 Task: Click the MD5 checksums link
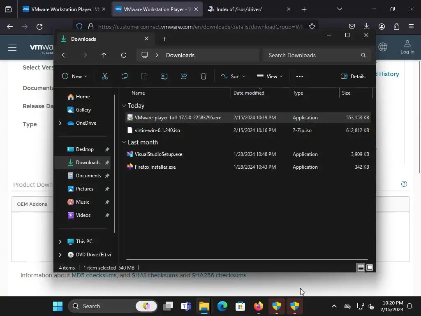[94, 275]
